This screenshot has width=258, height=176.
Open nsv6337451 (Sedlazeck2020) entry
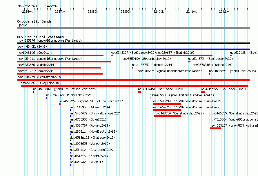coord(161,89)
